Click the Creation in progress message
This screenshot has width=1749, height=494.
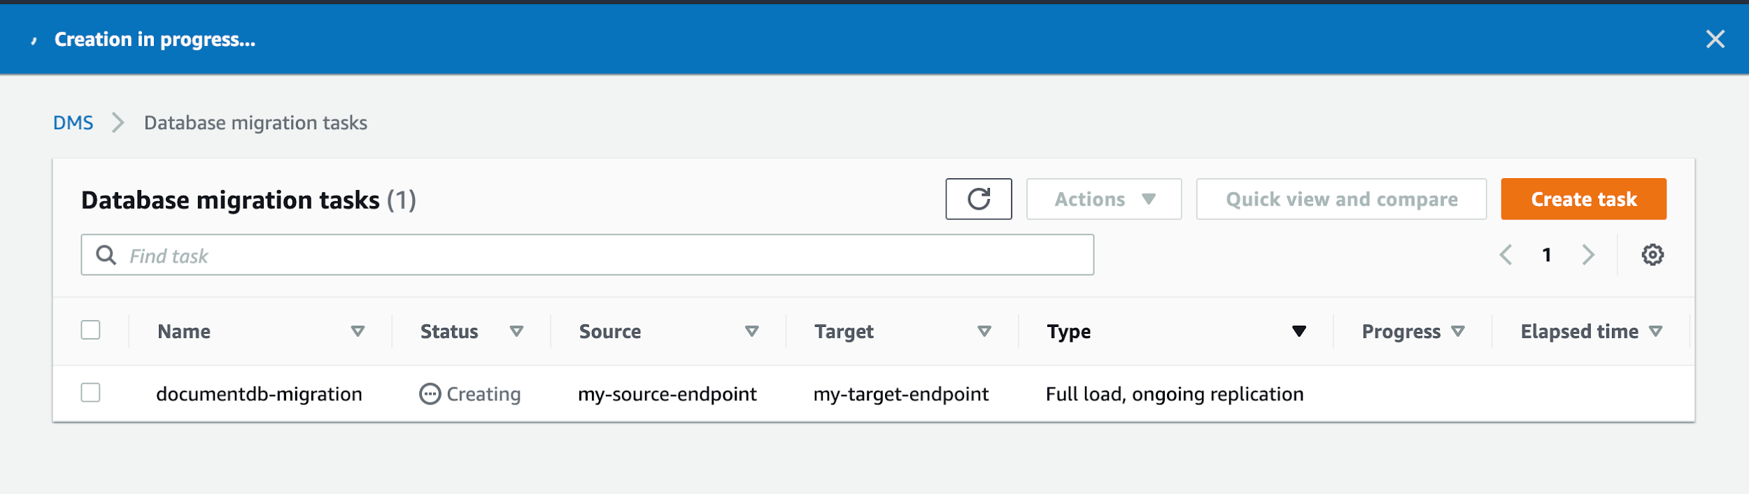155,40
